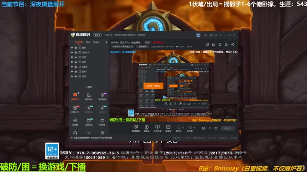Image resolution: width=307 pixels, height=172 pixels.
Task: Expand the pill button beside the logo
Action: 97,35
